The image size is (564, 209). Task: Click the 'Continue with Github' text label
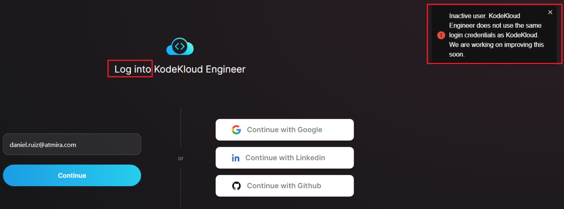point(284,186)
